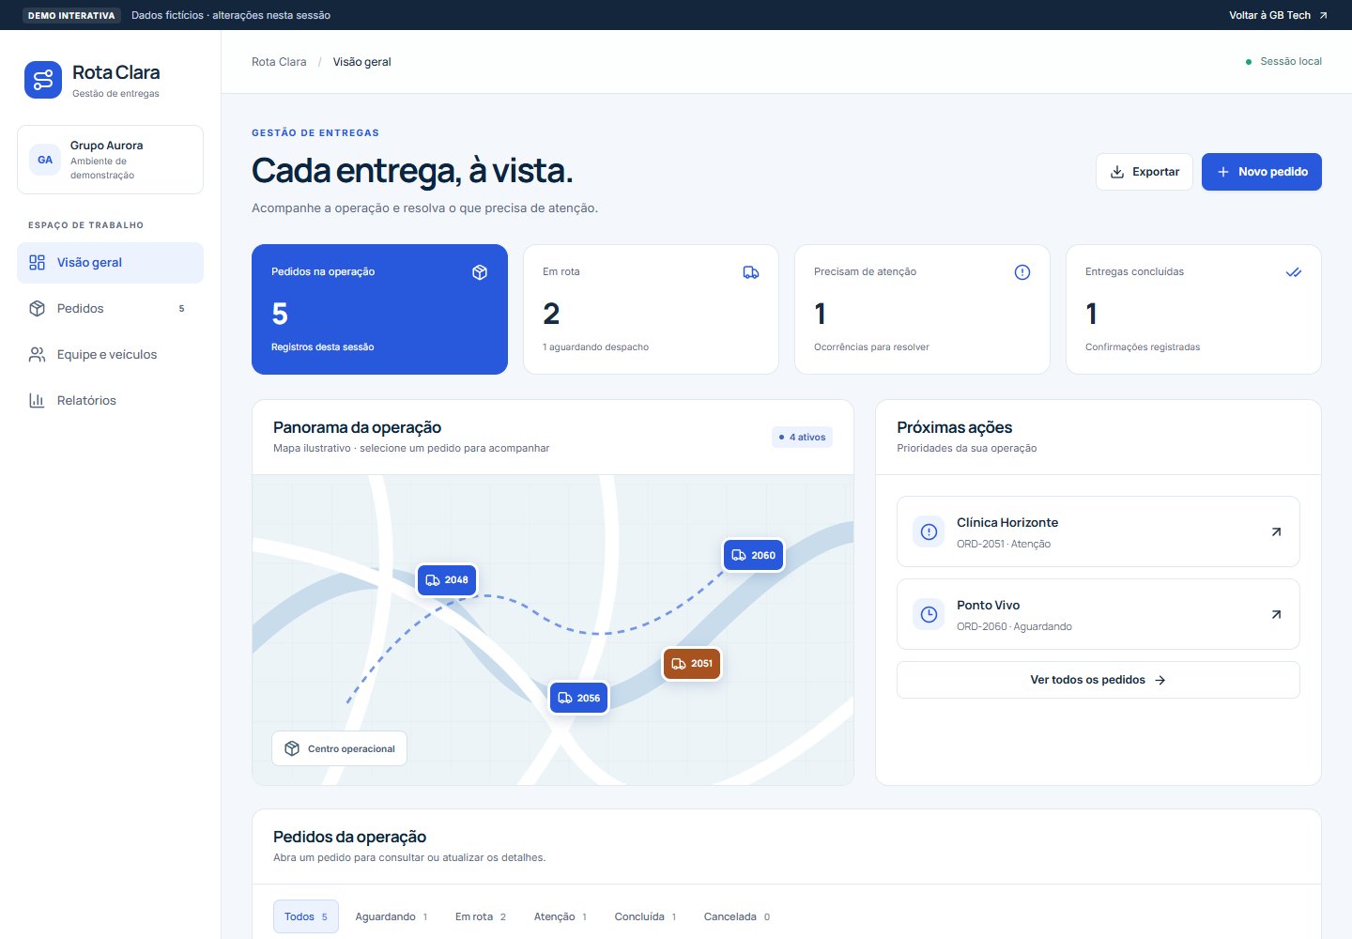Image resolution: width=1352 pixels, height=939 pixels.
Task: Click the Sessão local status indicator
Action: (1283, 61)
